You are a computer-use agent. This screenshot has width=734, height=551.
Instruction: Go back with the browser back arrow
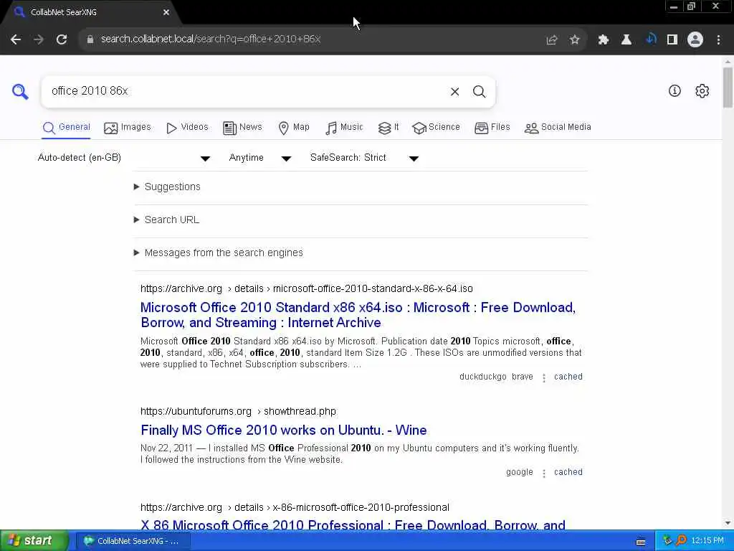16,39
